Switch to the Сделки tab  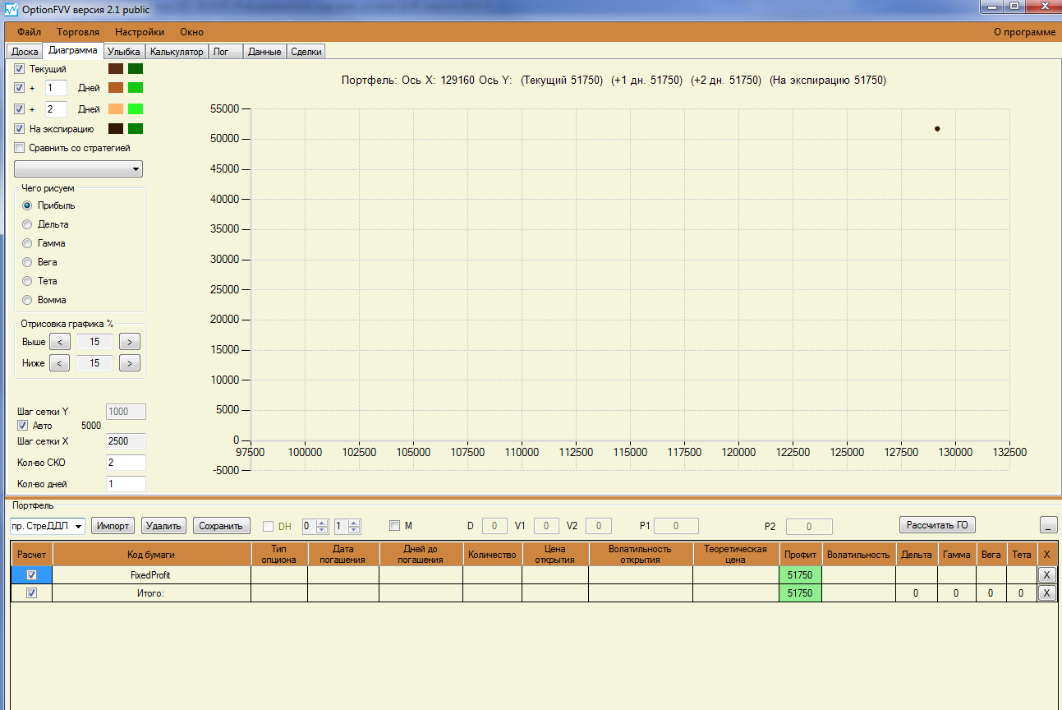[x=306, y=52]
